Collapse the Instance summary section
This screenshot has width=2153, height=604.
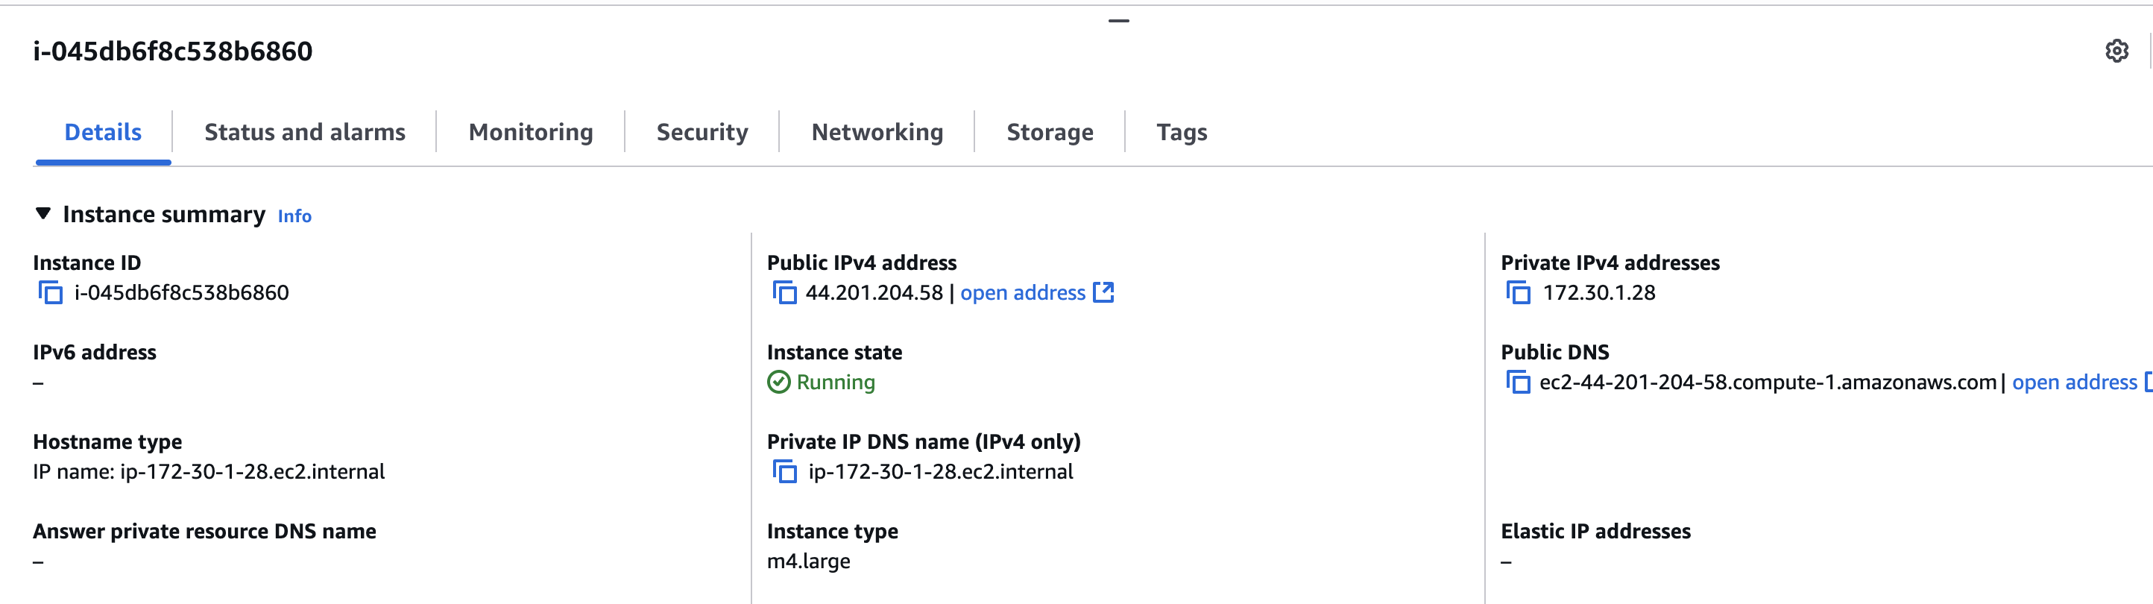click(43, 214)
